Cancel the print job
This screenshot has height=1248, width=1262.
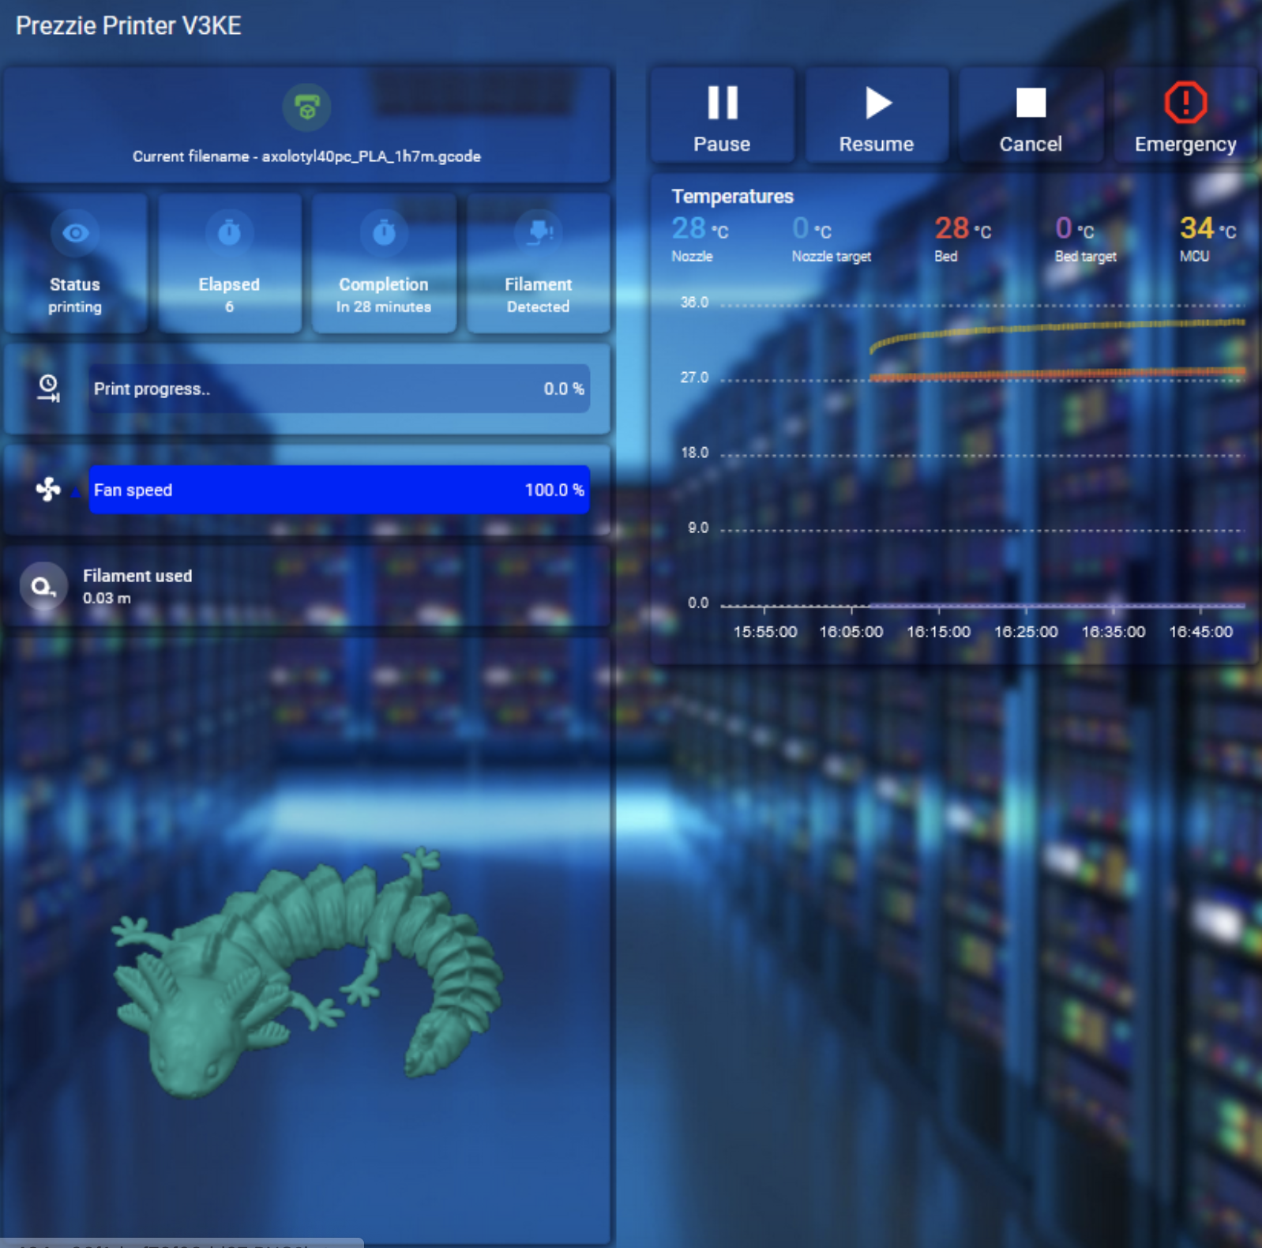(1031, 115)
